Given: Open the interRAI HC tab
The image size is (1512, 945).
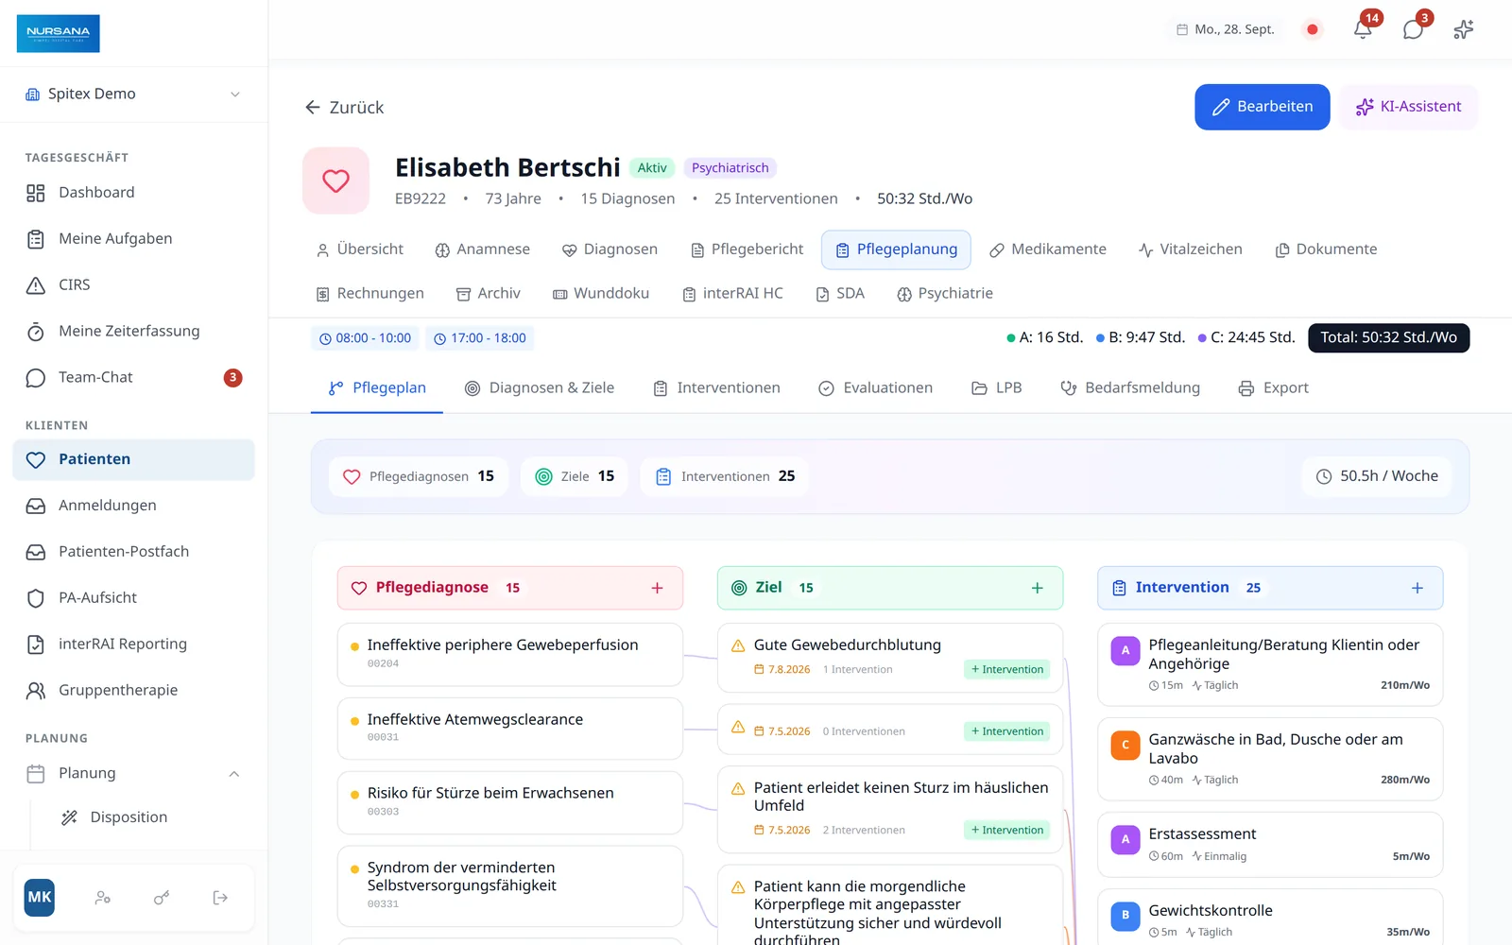Looking at the screenshot, I should [x=732, y=294].
